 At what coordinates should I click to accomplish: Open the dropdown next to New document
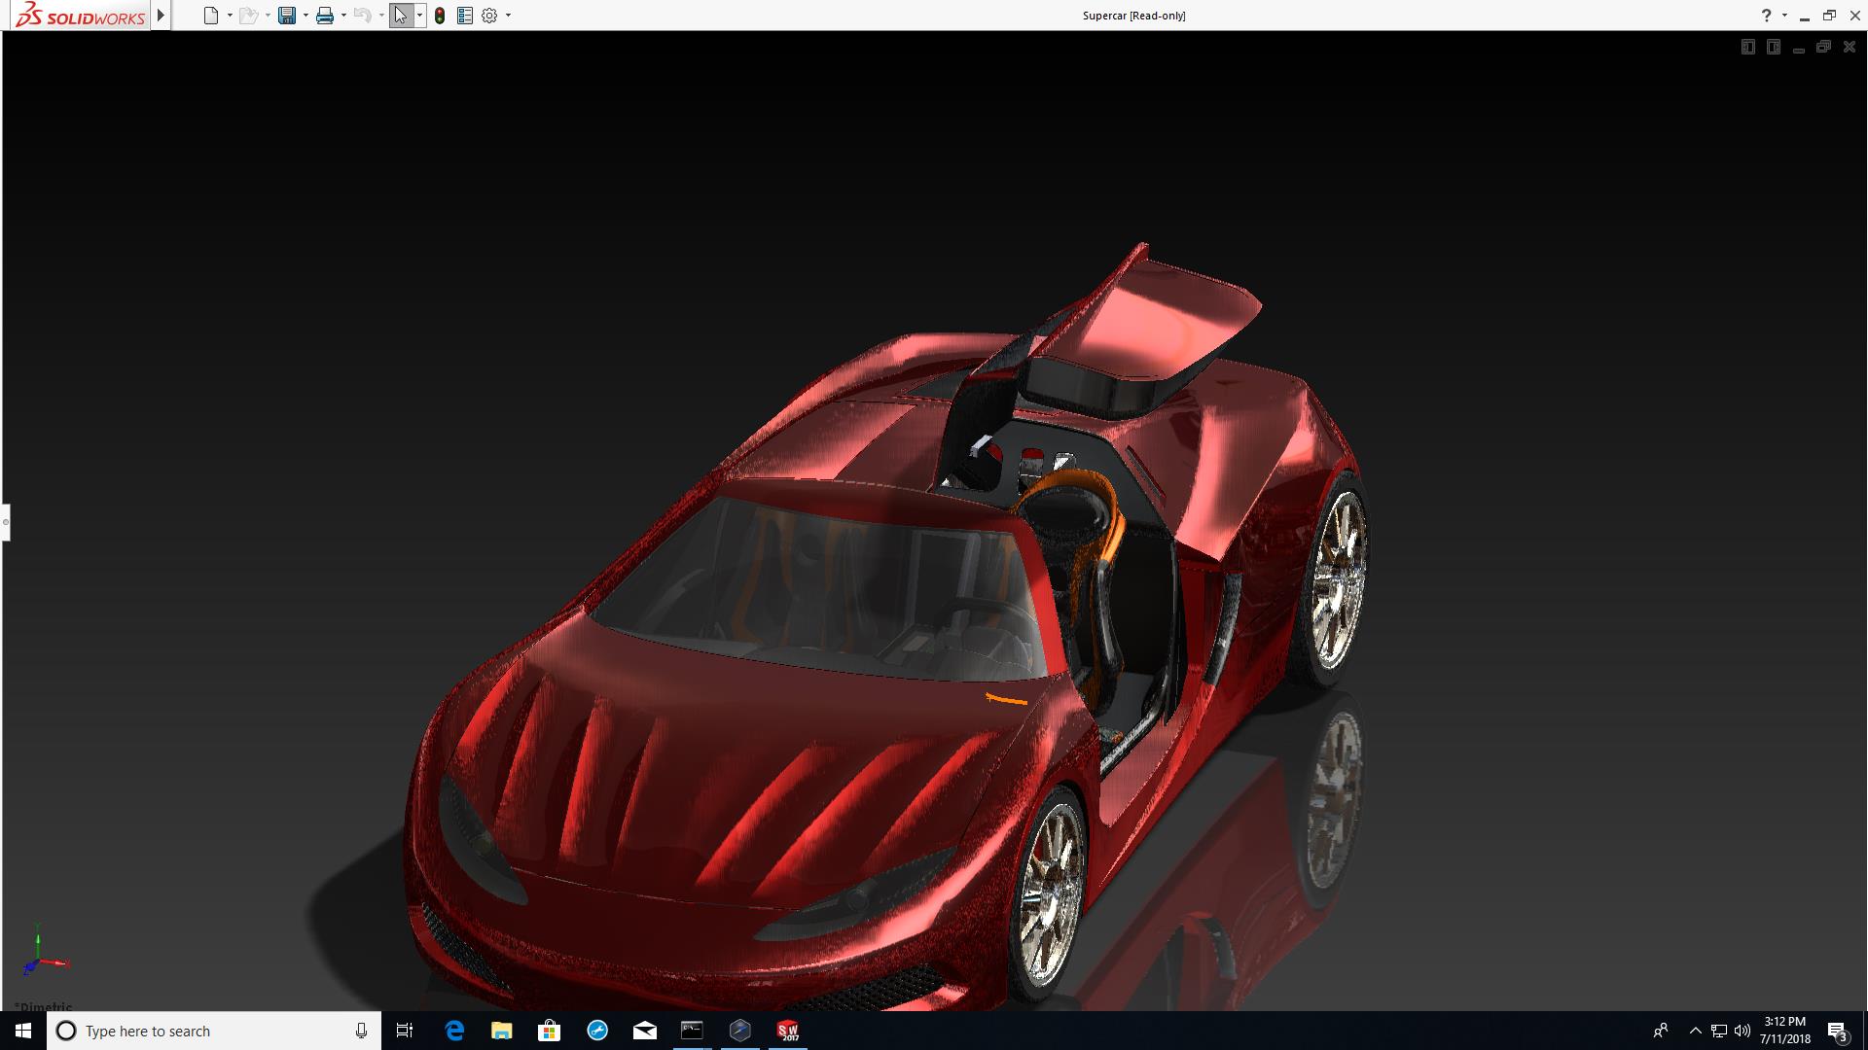pyautogui.click(x=230, y=16)
